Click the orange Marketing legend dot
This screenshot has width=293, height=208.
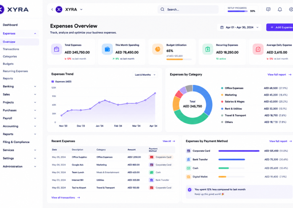pos(222,95)
